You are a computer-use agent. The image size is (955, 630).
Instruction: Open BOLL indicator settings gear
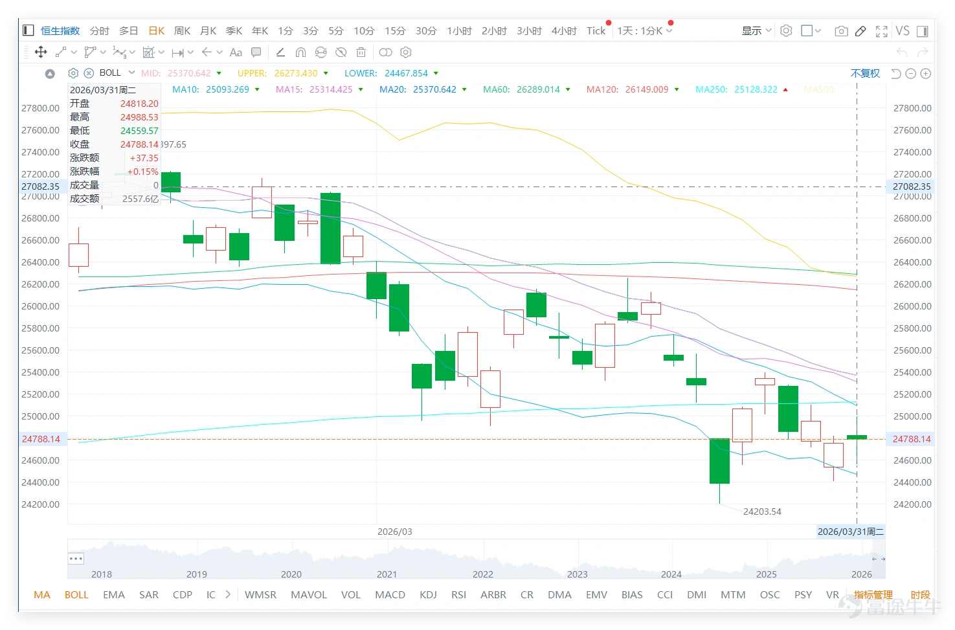[73, 73]
